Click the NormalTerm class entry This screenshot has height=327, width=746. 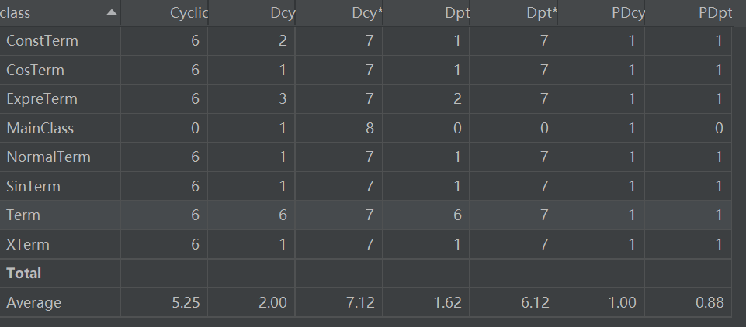[48, 157]
